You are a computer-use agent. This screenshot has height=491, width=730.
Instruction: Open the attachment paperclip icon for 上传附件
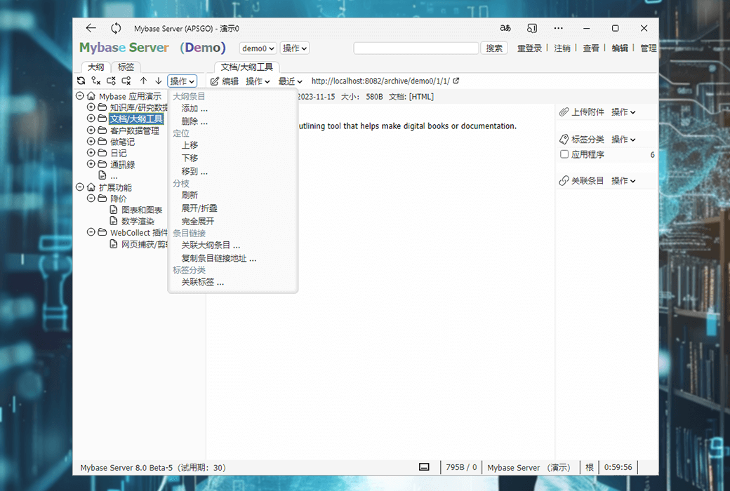click(x=563, y=112)
